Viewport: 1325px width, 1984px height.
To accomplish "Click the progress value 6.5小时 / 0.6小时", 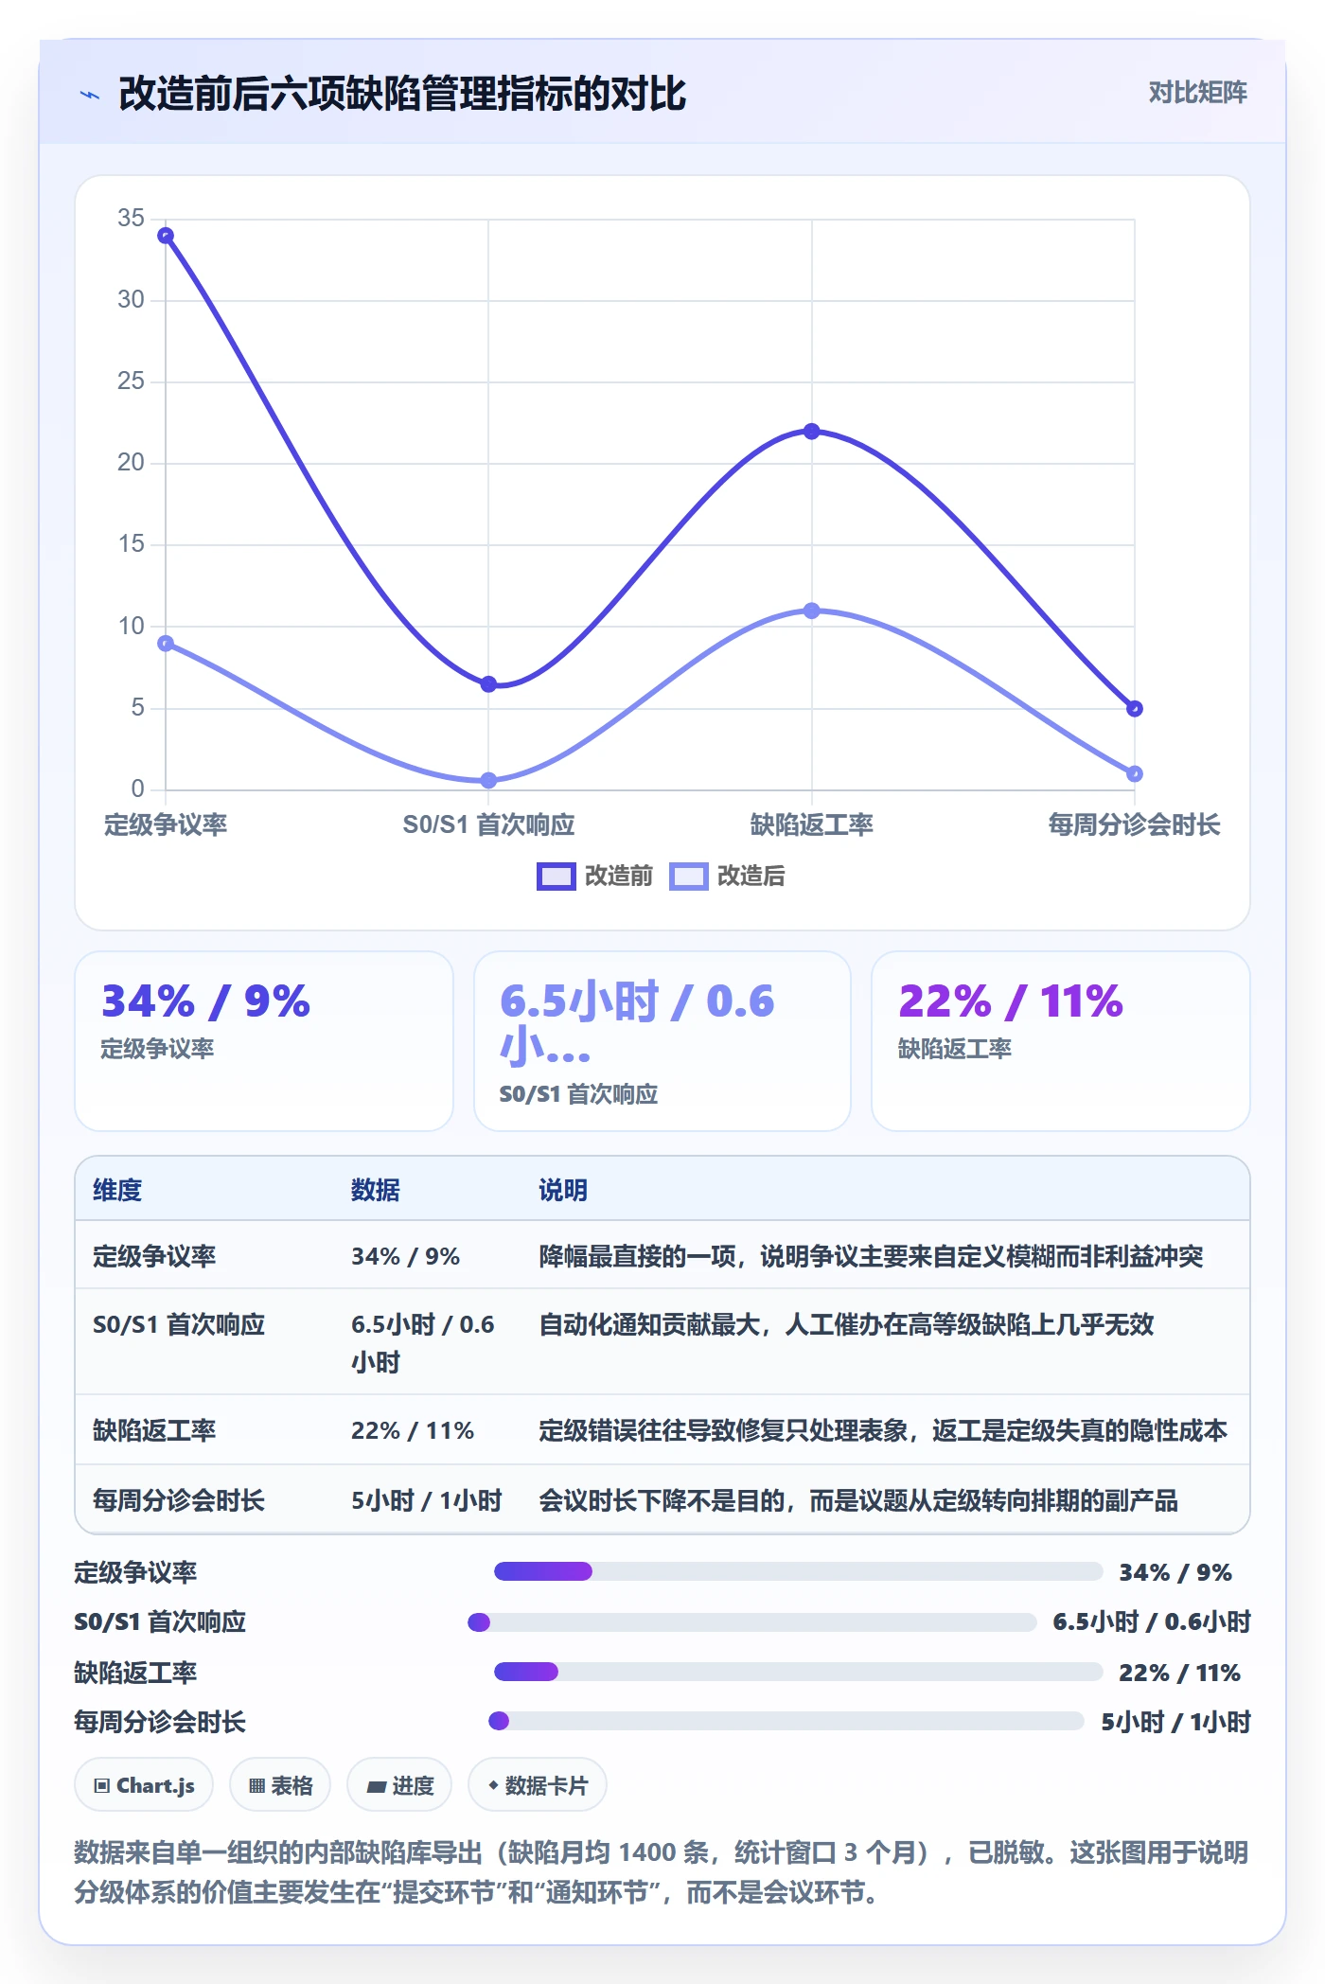I will [x=1152, y=1621].
